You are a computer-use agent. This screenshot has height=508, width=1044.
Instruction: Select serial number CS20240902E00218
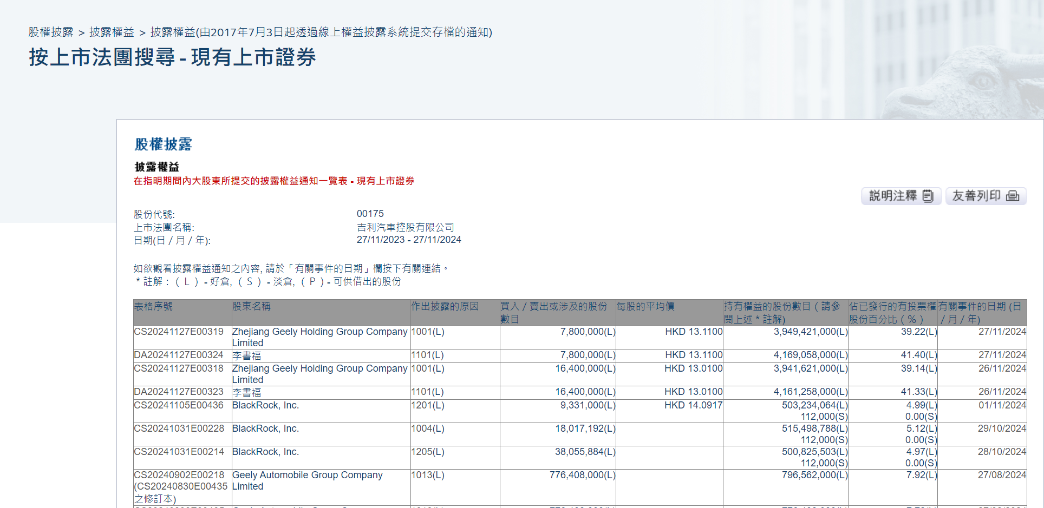coord(179,475)
